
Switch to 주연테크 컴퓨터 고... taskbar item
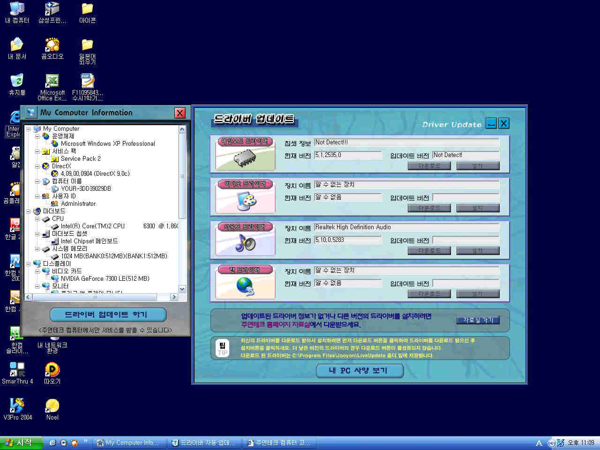click(279, 443)
